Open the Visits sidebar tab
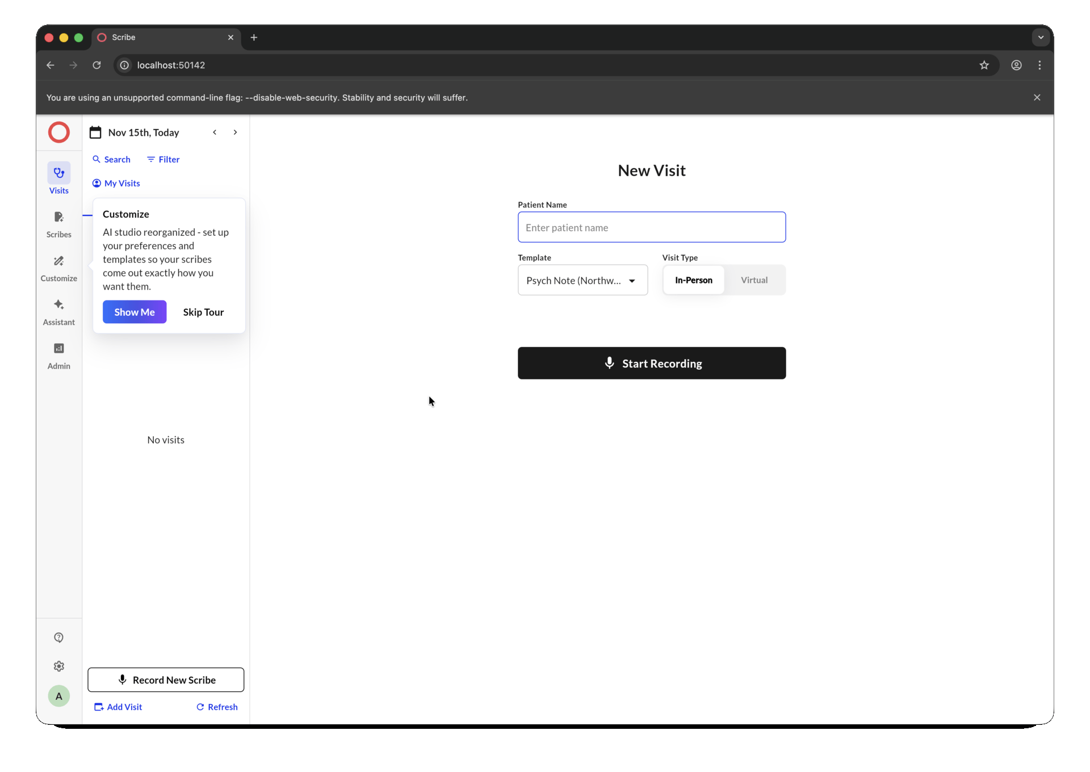This screenshot has width=1090, height=772. 58,178
